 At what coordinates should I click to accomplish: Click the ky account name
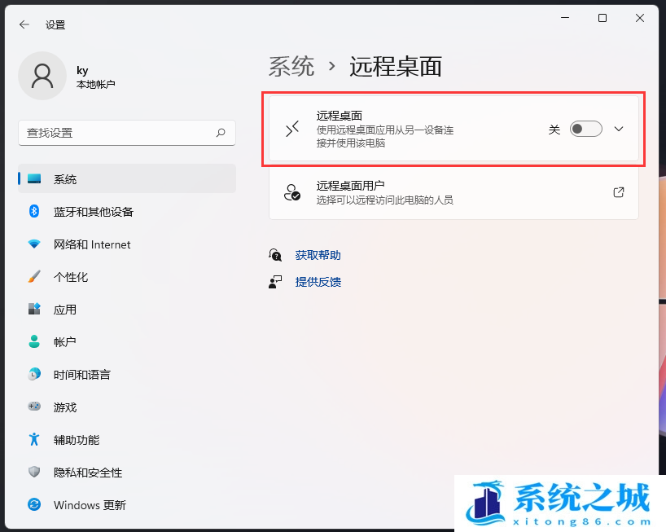(x=82, y=70)
